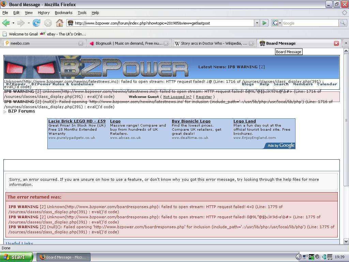
Task: Click the green Go arrow beside the URL
Action: click(264, 23)
